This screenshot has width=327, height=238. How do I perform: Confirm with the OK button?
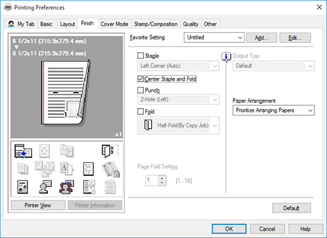(229, 229)
